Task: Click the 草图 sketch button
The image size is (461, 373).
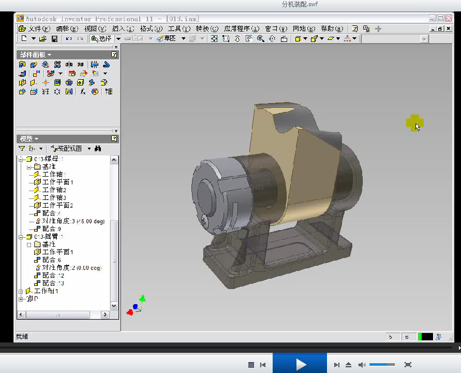Action: [x=167, y=39]
